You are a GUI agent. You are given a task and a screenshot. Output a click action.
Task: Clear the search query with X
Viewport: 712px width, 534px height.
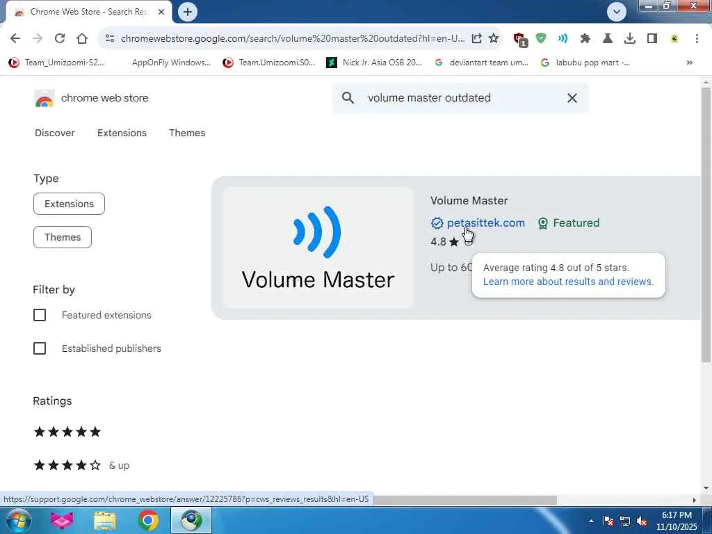point(572,97)
